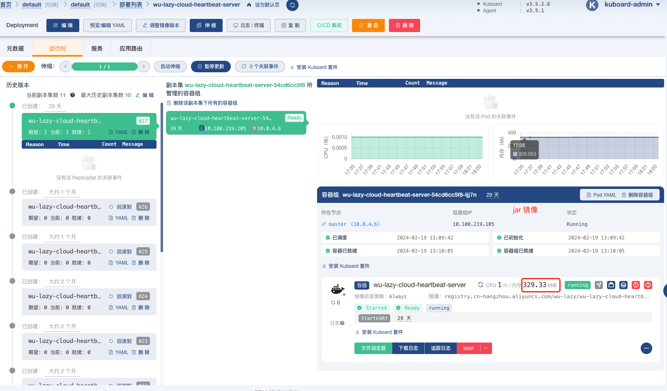Click the send arrow icon next to running
The width and height of the screenshot is (667, 391).
click(x=599, y=285)
